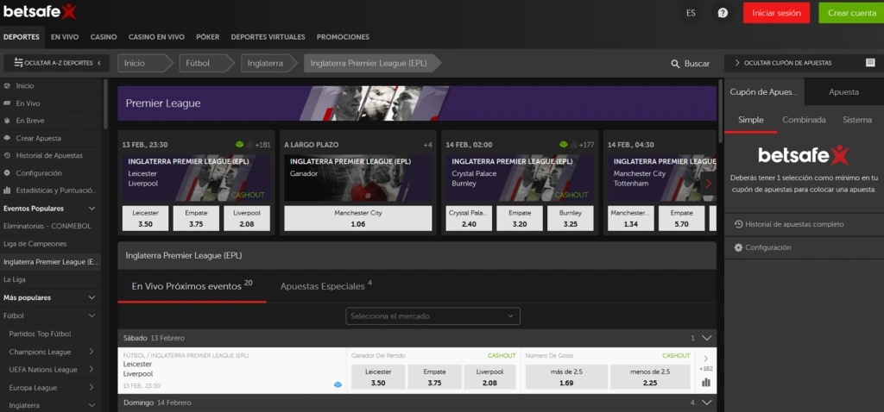884x412 pixels.
Task: Open the Deportes main tab
Action: [x=22, y=37]
